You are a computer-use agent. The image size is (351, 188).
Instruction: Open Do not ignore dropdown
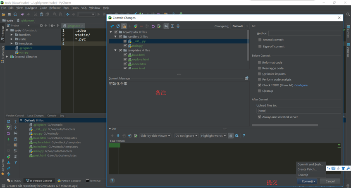point(186,136)
